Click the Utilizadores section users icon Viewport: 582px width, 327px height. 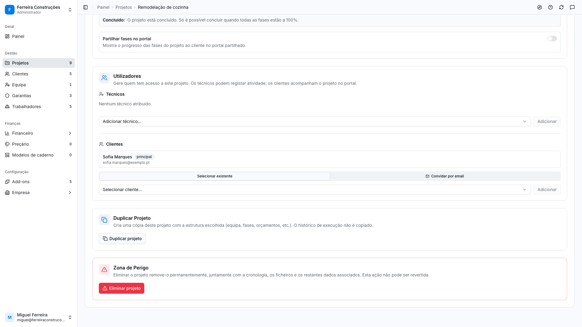click(x=104, y=78)
